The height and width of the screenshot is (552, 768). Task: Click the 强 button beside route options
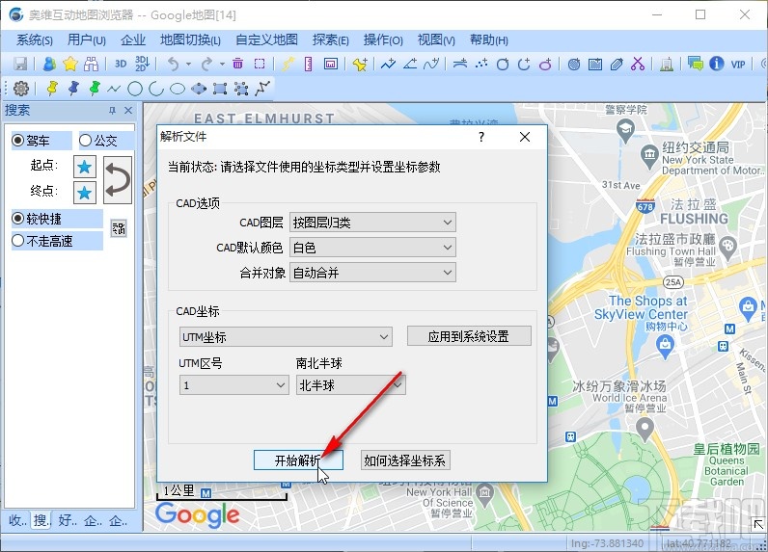click(119, 228)
